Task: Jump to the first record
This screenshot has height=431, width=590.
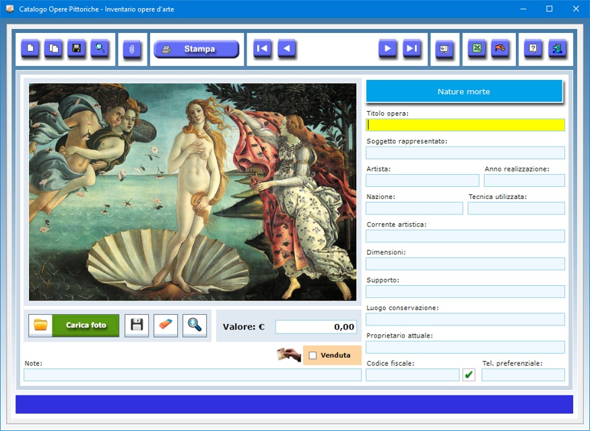Action: (262, 48)
